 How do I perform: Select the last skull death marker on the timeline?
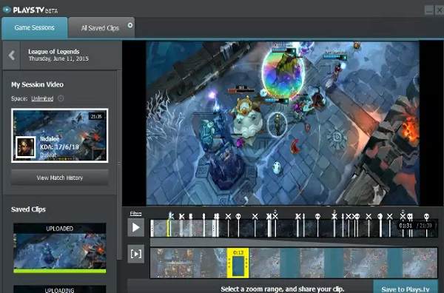pos(426,217)
